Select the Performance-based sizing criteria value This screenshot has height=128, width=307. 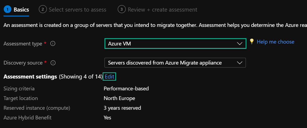tap(126, 88)
